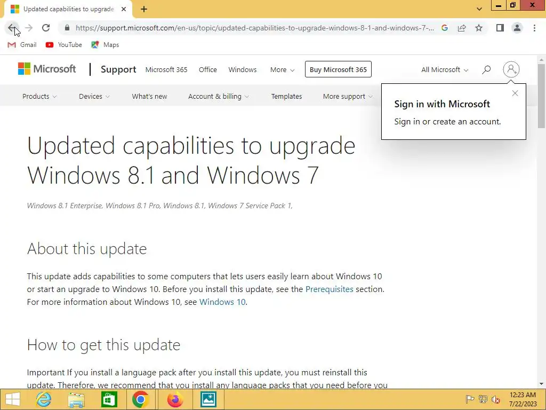This screenshot has height=410, width=546.
Task: Open the Templates menu item
Action: 286,96
